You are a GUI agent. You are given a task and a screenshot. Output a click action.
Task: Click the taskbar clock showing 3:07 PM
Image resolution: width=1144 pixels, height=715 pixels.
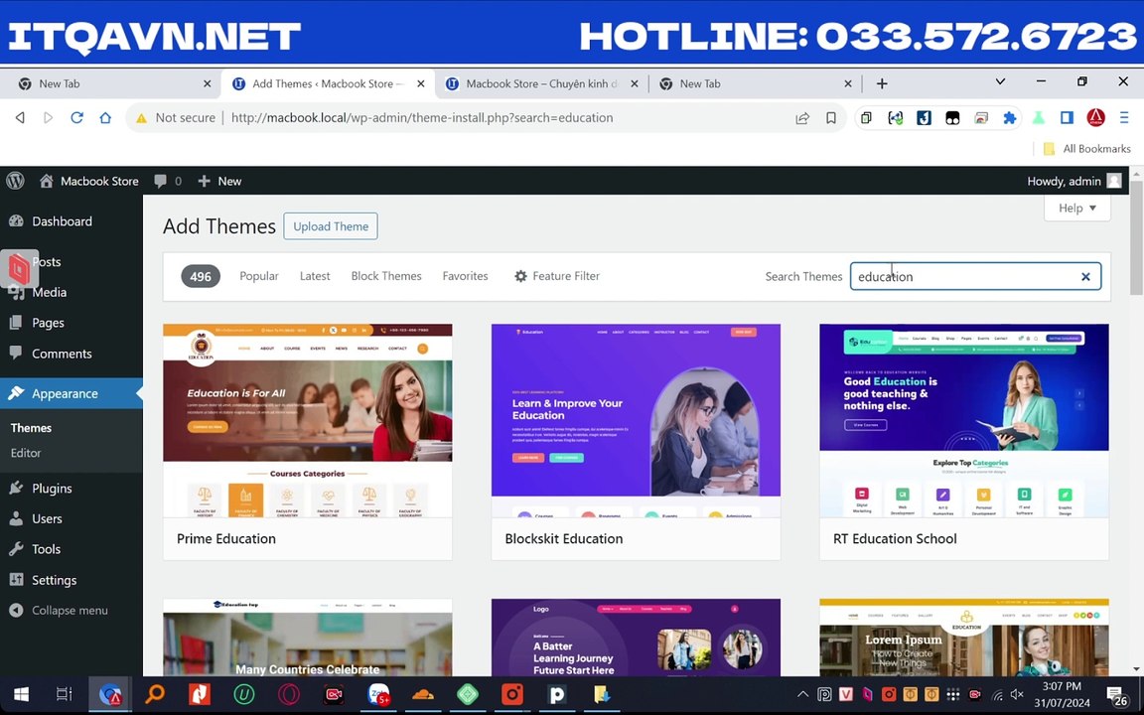(x=1062, y=694)
